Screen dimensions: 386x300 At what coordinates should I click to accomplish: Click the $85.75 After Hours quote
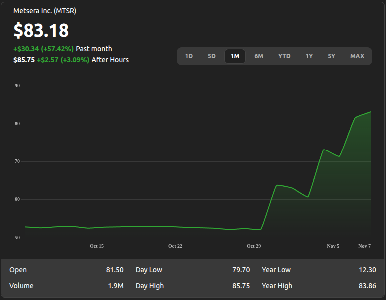tap(24, 60)
